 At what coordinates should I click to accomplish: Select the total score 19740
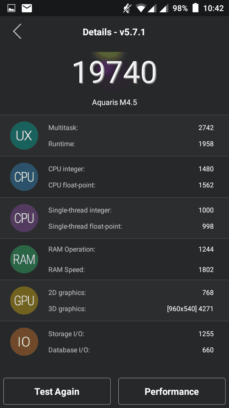pyautogui.click(x=114, y=72)
